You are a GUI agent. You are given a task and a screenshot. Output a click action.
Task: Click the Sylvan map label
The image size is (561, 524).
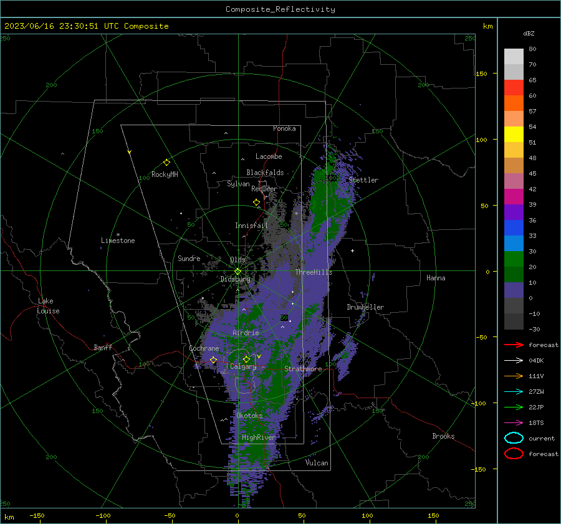[238, 184]
